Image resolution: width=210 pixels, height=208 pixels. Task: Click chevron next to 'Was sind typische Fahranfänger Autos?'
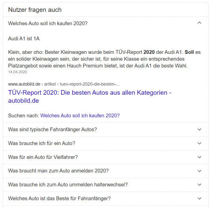point(199,130)
